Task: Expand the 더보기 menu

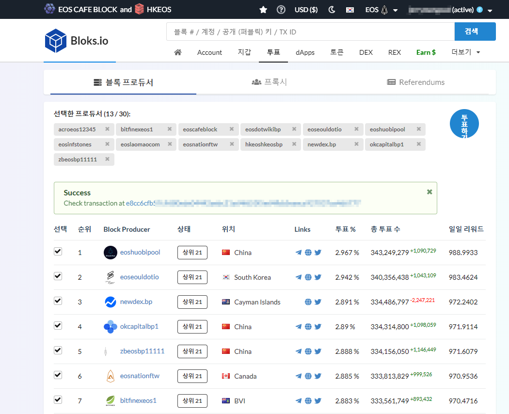Action: click(465, 52)
